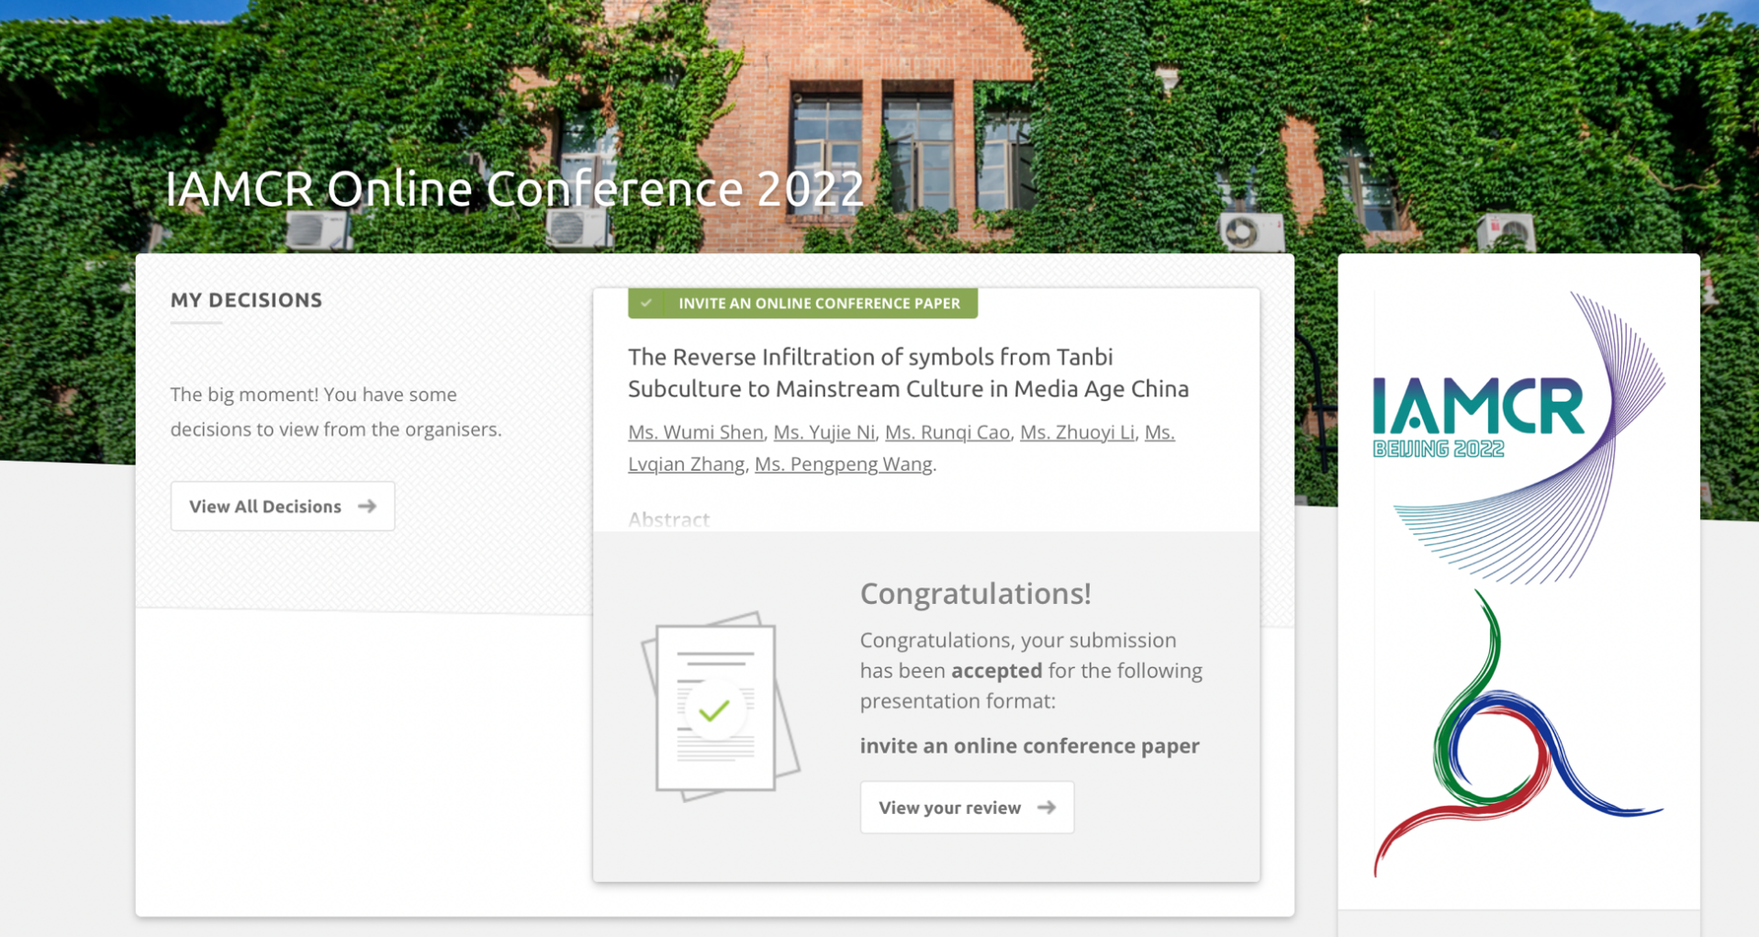The width and height of the screenshot is (1759, 937).
Task: Click the arrow icon in View your review
Action: tap(1046, 808)
